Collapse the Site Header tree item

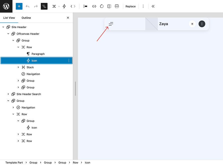tap(3, 27)
